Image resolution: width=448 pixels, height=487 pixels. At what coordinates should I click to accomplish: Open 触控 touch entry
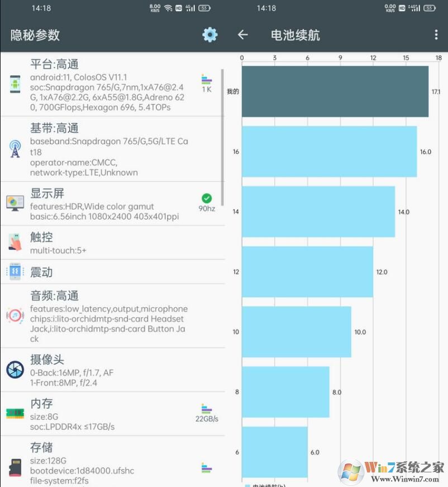pos(112,242)
